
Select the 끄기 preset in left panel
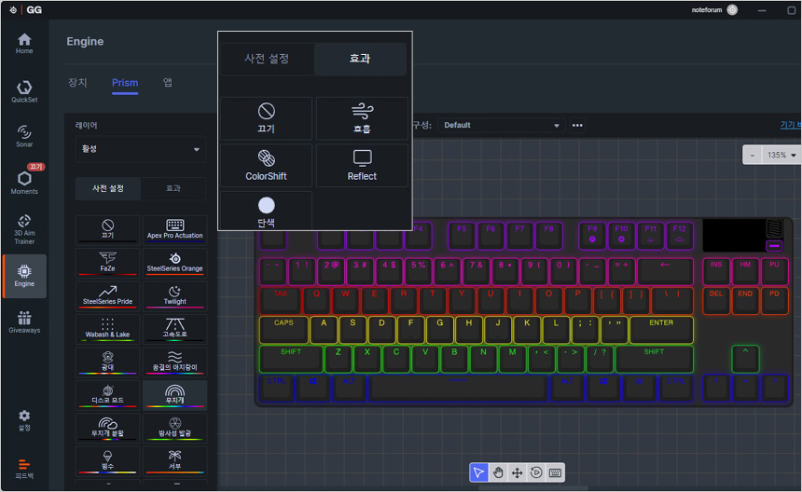(107, 229)
